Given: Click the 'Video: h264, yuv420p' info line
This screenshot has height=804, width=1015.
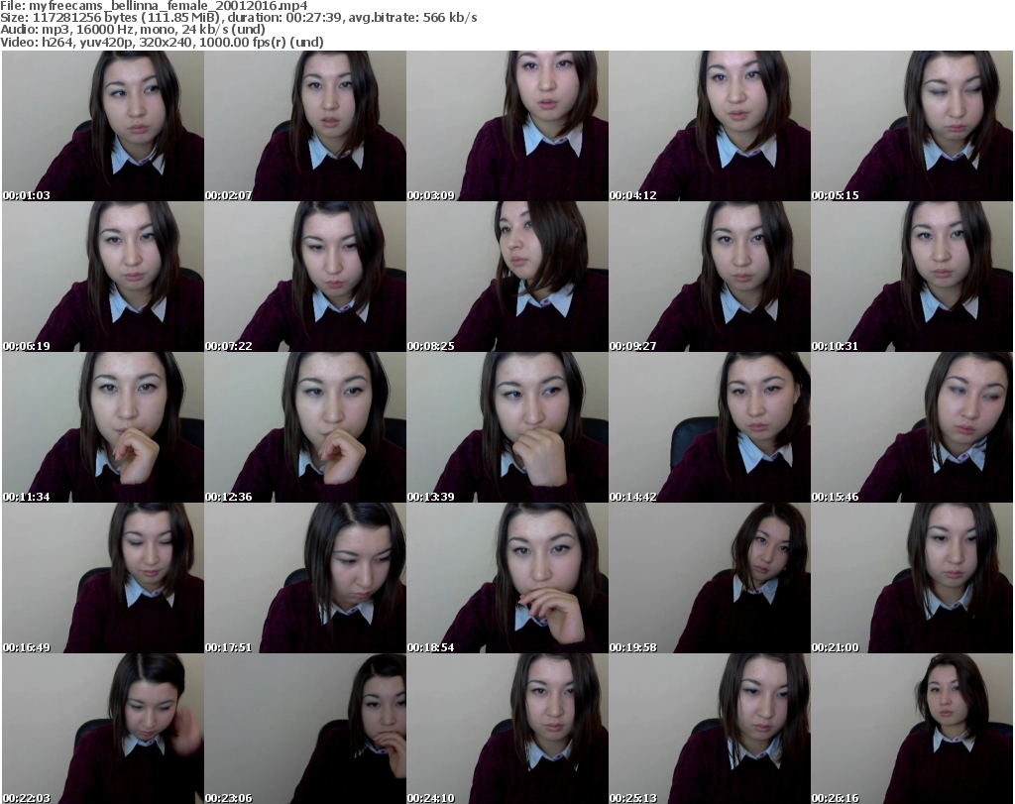Looking at the screenshot, I should coord(162,42).
